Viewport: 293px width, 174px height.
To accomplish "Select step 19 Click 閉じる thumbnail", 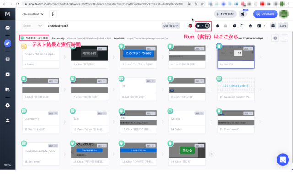I will point(187,154).
